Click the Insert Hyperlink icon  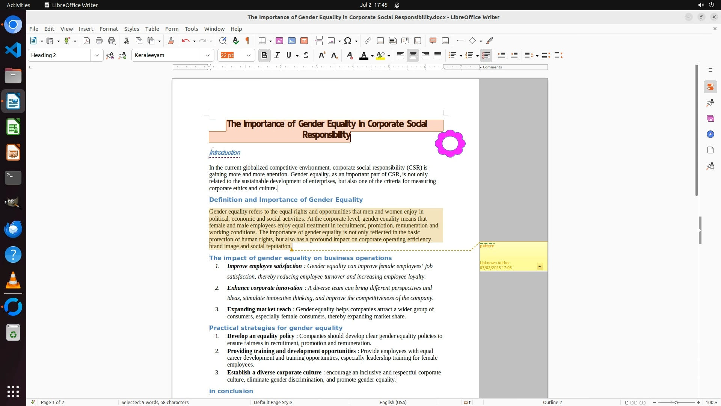coord(368,41)
